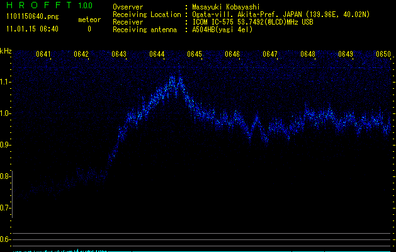
Task: Click the kHz axis unit label
Action: 6,51
